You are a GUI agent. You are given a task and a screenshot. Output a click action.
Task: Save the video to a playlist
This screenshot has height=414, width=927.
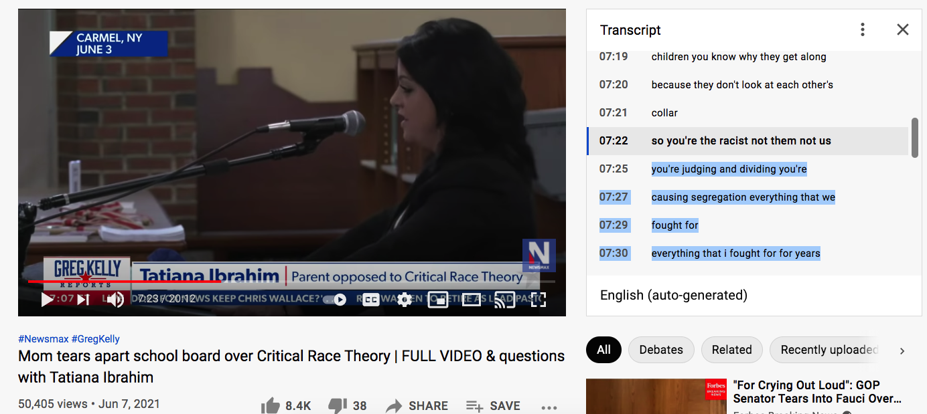pos(493,405)
